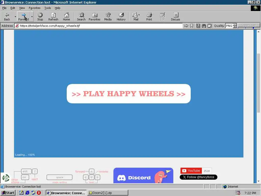Open the File menu
261x196 pixels.
[4, 8]
